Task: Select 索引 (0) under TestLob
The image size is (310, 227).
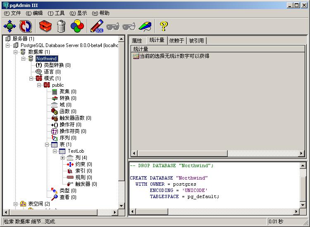Action: [x=83, y=171]
